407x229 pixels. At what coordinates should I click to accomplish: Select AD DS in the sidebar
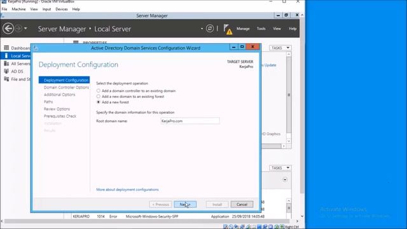pyautogui.click(x=17, y=71)
